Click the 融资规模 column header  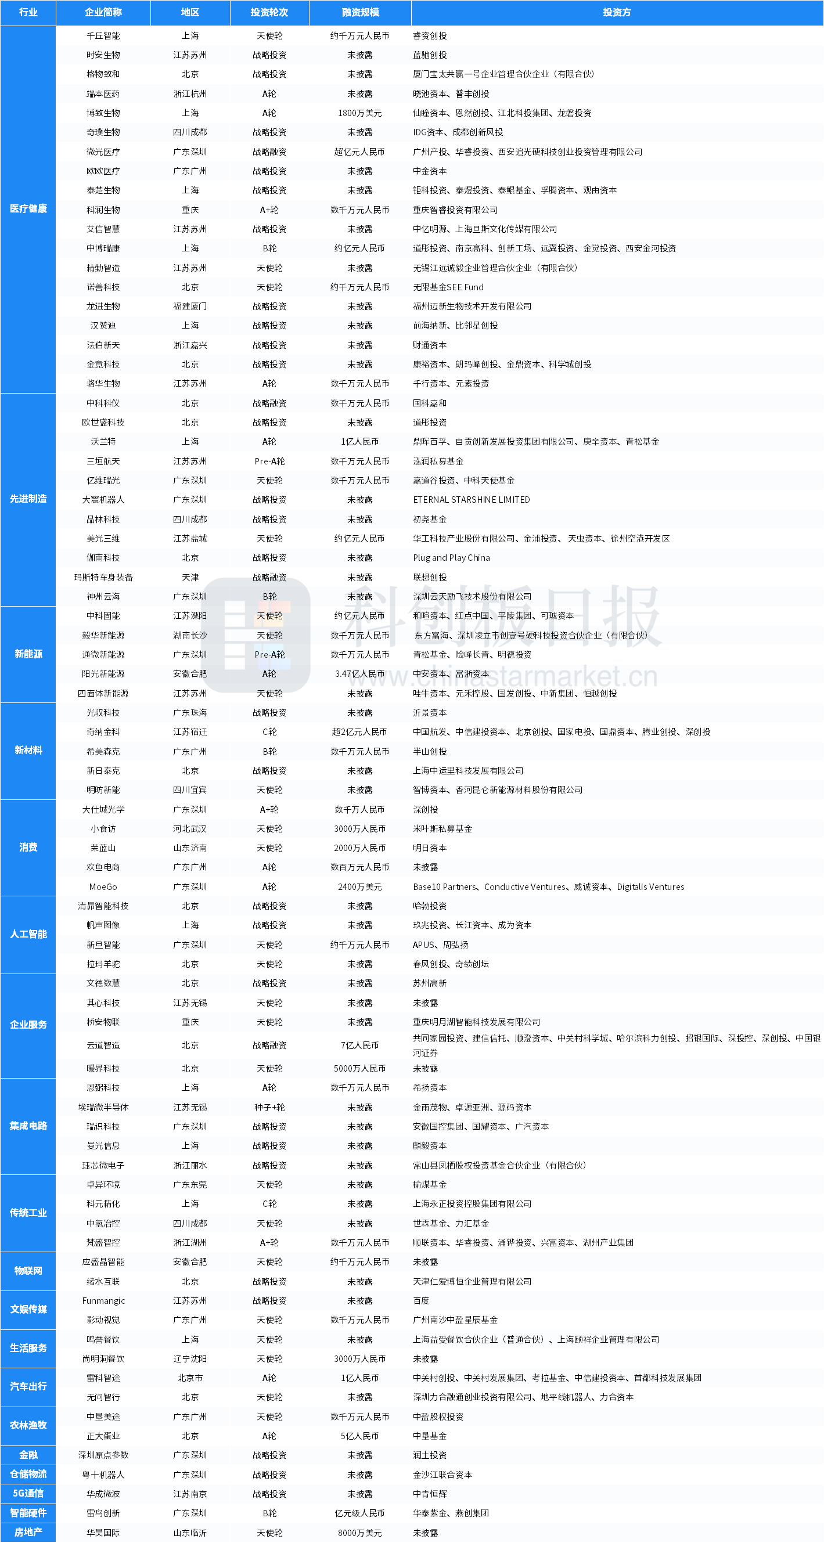359,13
